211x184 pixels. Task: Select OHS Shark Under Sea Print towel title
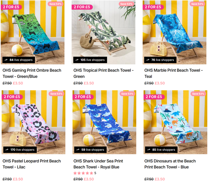[98, 164]
